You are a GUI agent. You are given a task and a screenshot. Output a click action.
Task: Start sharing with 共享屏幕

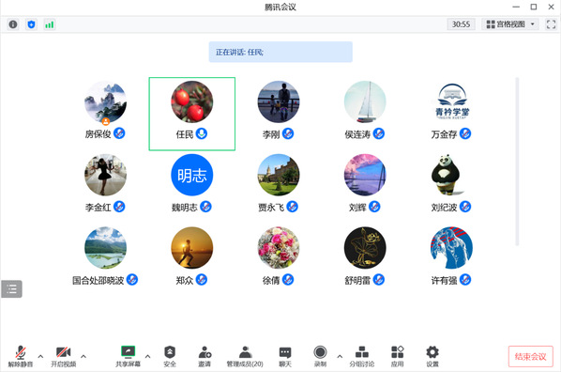click(128, 356)
